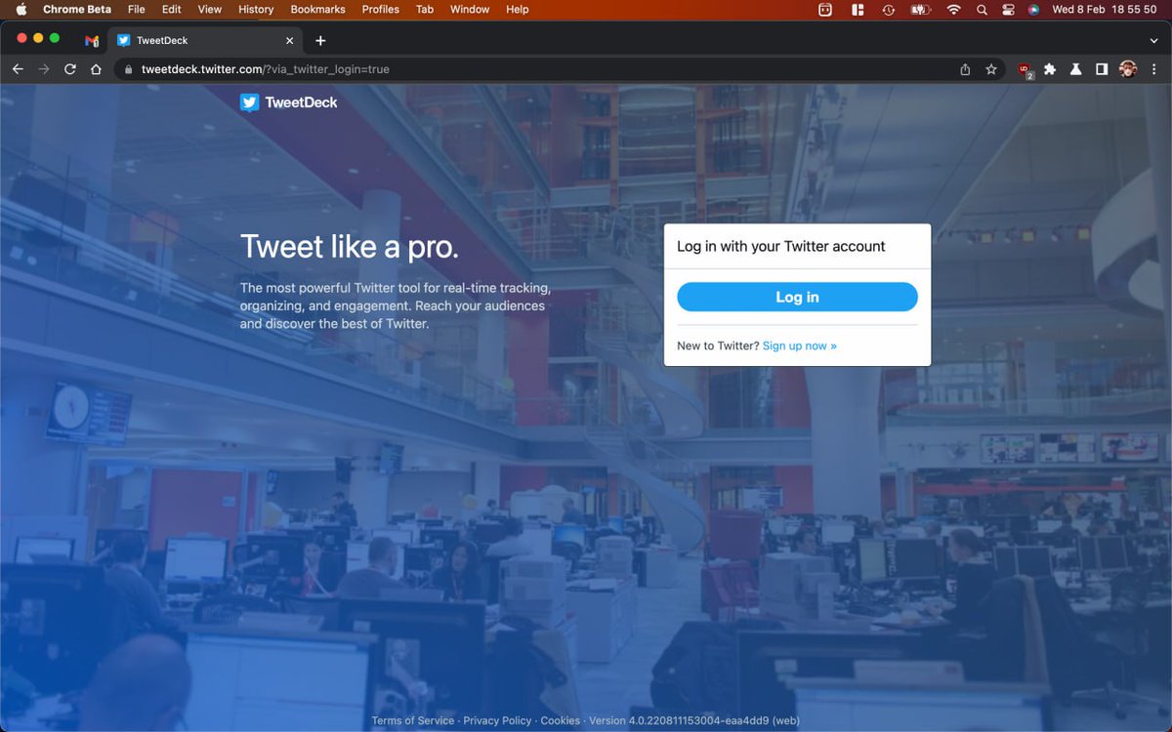Reload the TweetDeck page
The width and height of the screenshot is (1172, 732).
click(x=69, y=69)
